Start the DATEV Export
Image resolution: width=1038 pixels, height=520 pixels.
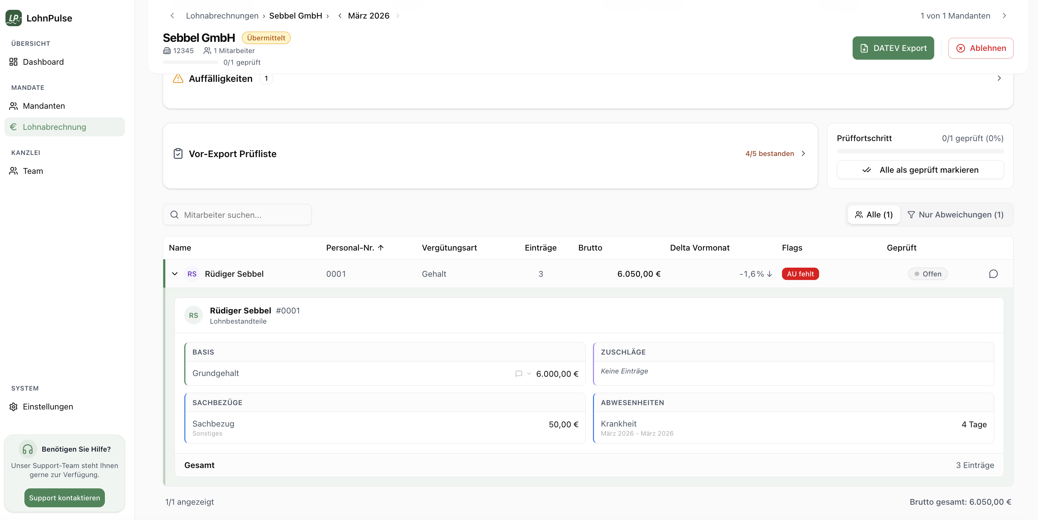click(x=893, y=48)
